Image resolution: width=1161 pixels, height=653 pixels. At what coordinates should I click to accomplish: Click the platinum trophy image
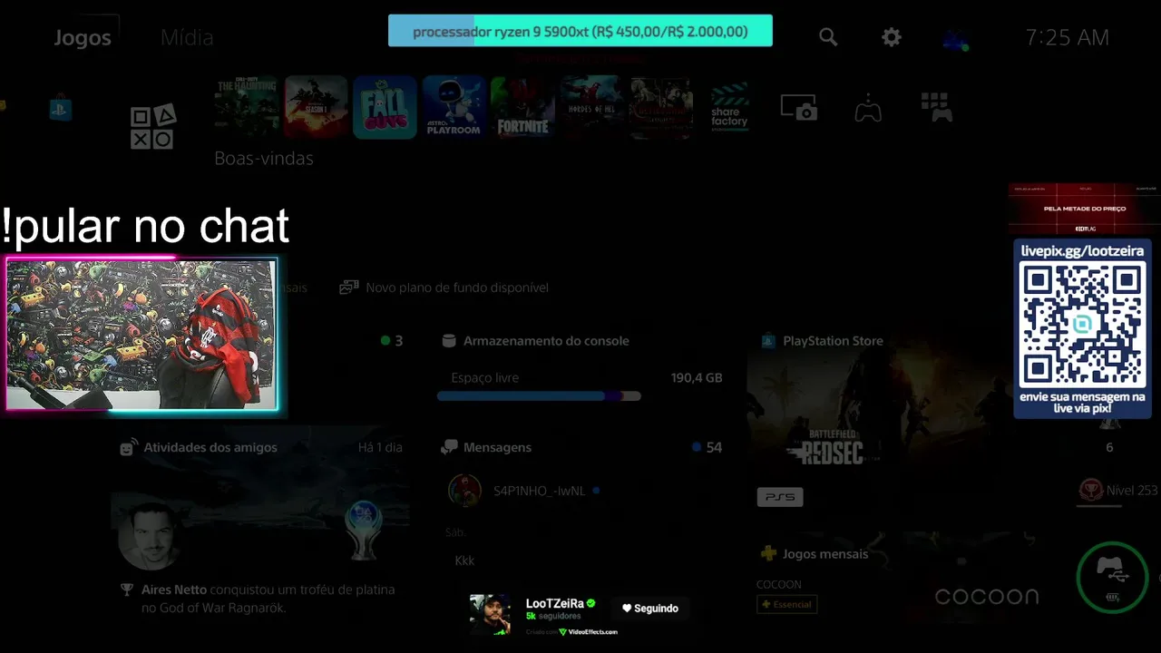point(364,530)
